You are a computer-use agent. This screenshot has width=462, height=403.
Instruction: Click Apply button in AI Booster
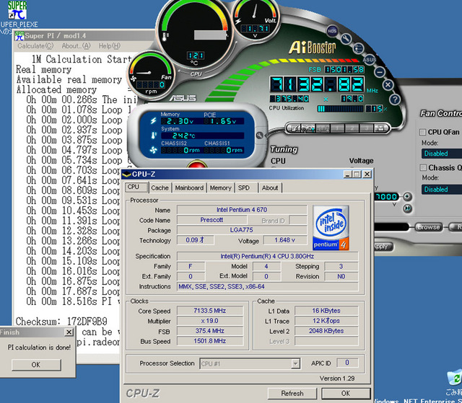(383, 247)
